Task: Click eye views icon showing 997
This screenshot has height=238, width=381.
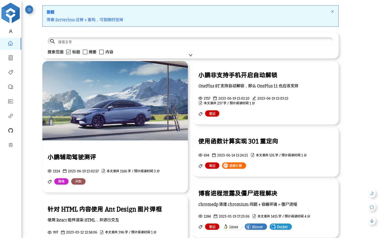Action: click(x=49, y=232)
